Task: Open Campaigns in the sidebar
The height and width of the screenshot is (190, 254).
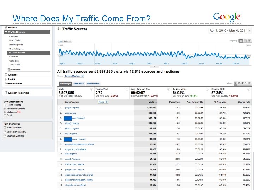Action: coord(14,61)
